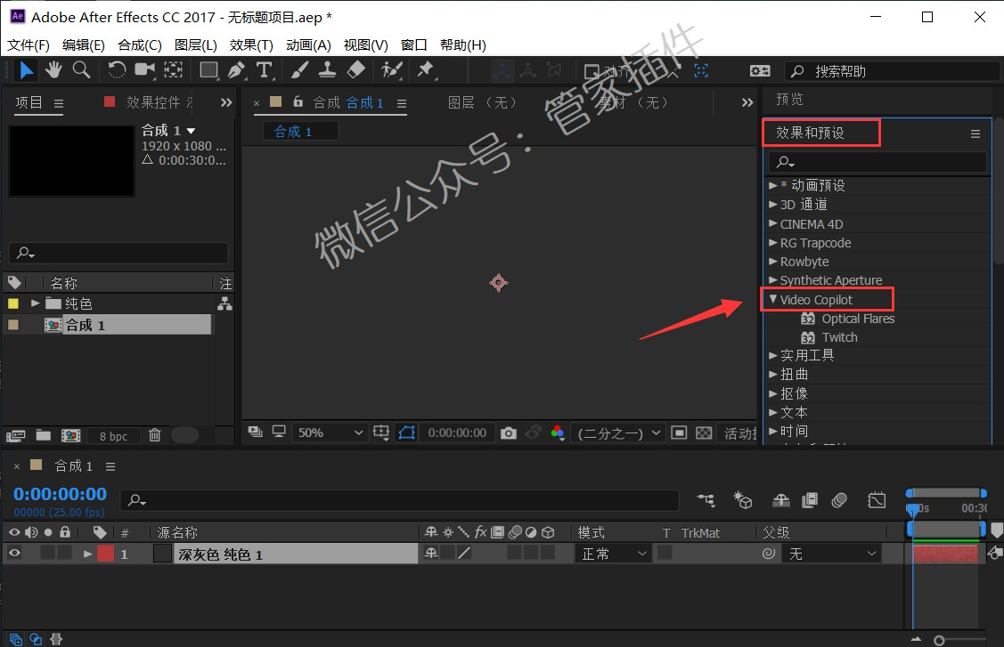Toggle the transparency grid icon
The image size is (1004, 647).
click(704, 433)
